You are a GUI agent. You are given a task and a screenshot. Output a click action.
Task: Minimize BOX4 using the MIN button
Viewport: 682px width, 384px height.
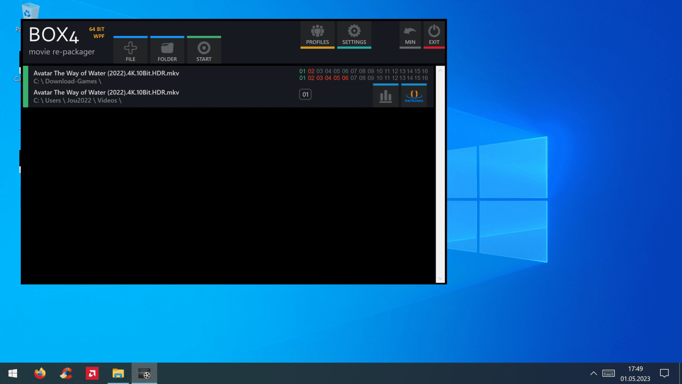pyautogui.click(x=410, y=35)
